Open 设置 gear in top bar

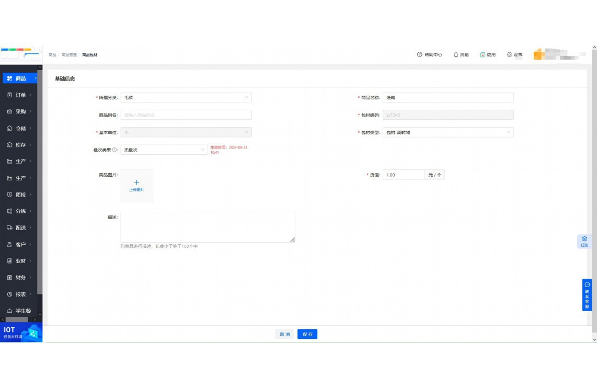click(510, 55)
